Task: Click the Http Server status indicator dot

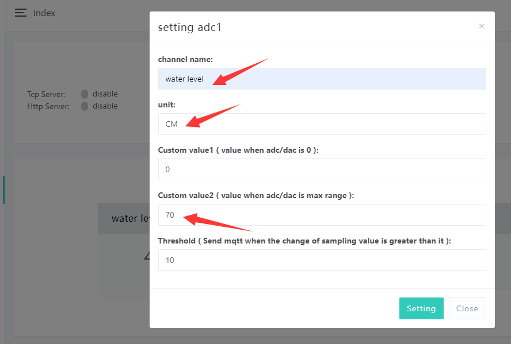Action: (x=85, y=106)
